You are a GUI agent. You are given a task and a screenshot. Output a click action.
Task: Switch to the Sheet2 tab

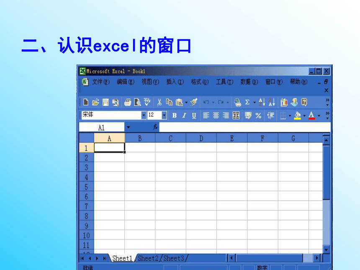[148, 258]
